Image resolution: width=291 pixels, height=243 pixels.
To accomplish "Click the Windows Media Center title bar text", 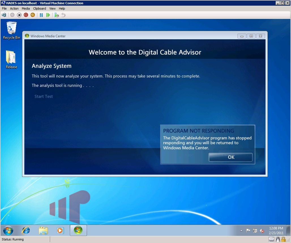I will [48, 36].
